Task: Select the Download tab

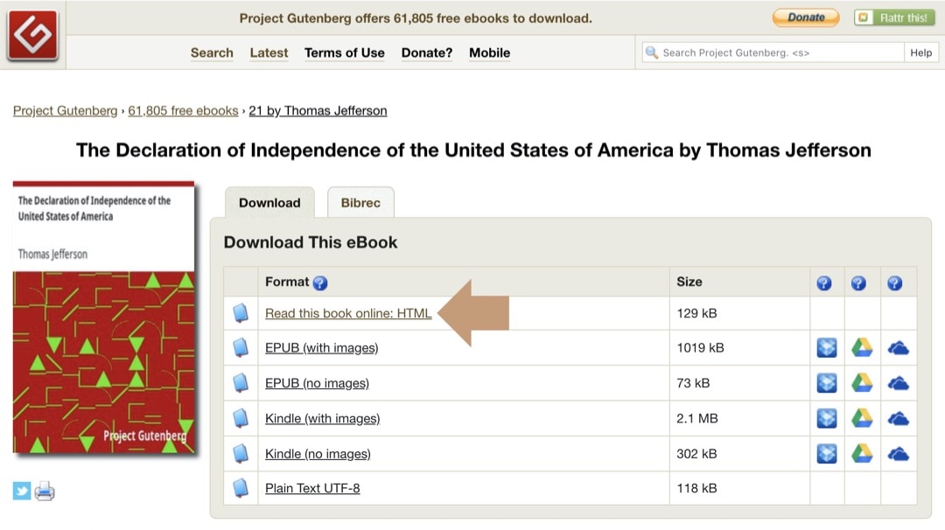Action: click(269, 202)
